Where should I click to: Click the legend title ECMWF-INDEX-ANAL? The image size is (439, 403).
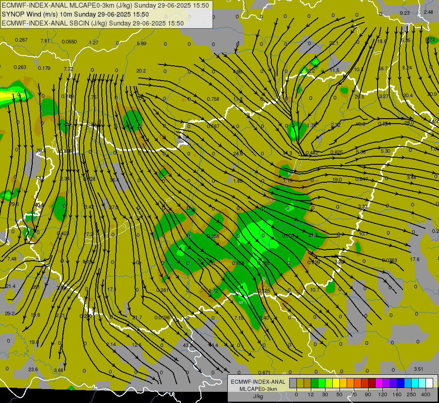(258, 382)
